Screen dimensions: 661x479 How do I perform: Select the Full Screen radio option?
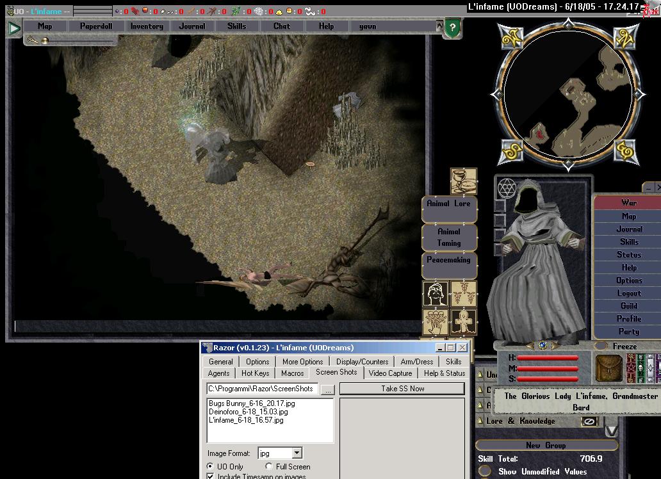(269, 466)
